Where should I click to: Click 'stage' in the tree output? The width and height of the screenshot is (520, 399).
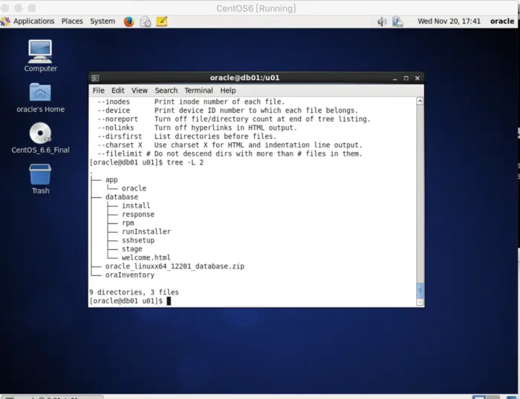(132, 249)
